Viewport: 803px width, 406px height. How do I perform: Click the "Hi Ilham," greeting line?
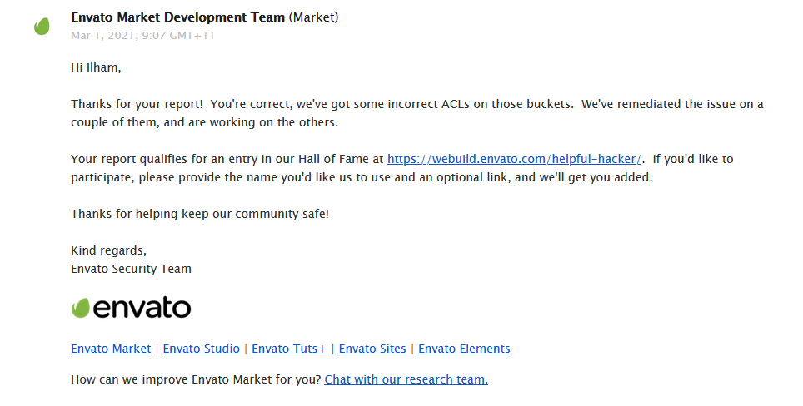point(96,68)
